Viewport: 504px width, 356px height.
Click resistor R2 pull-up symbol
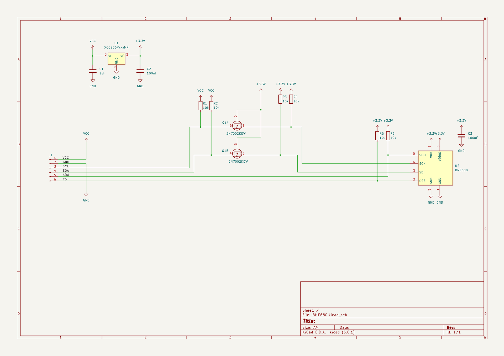(211, 105)
